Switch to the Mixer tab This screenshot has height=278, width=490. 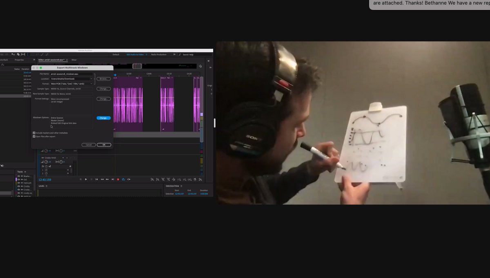tap(74, 60)
